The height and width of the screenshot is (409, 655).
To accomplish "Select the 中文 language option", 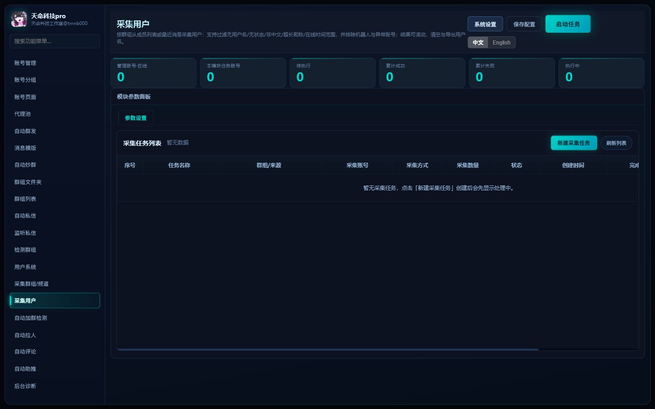I will tap(478, 42).
